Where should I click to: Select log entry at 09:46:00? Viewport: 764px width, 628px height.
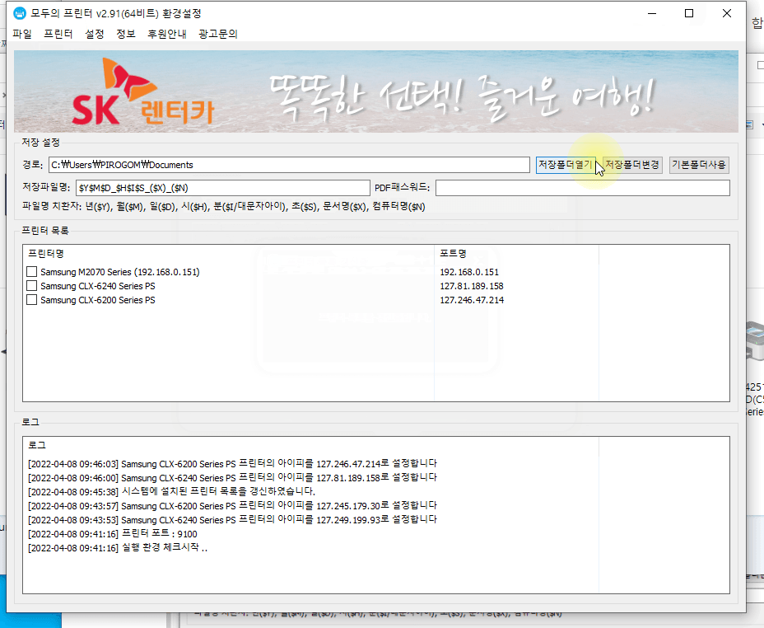[232, 478]
